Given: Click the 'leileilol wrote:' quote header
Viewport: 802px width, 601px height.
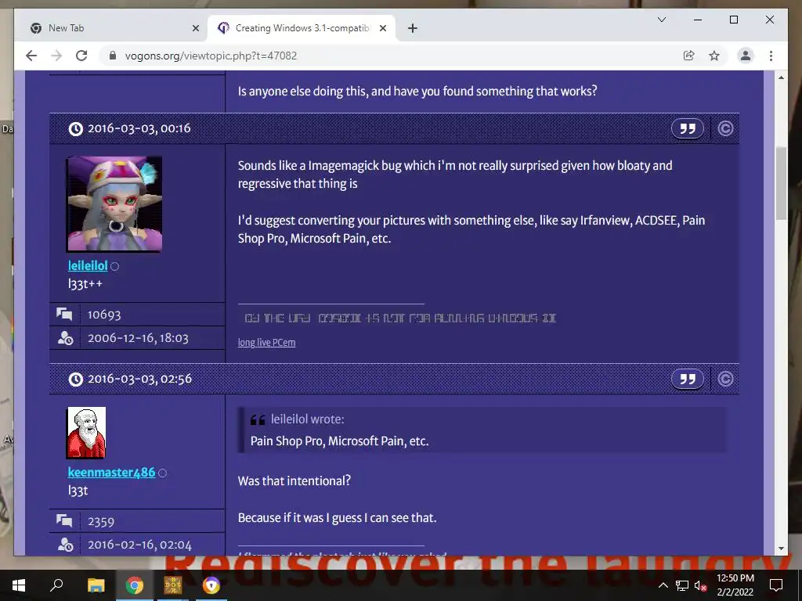Looking at the screenshot, I should 307,419.
